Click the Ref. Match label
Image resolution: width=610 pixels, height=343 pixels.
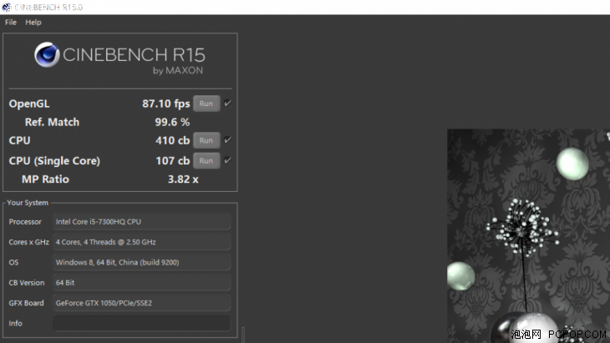[52, 123]
